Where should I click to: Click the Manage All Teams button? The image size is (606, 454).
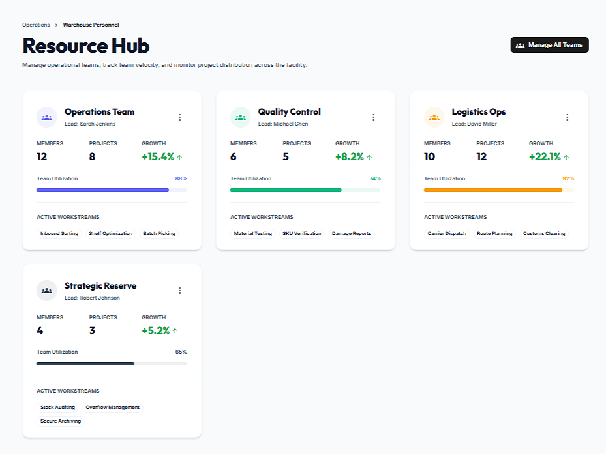click(549, 45)
